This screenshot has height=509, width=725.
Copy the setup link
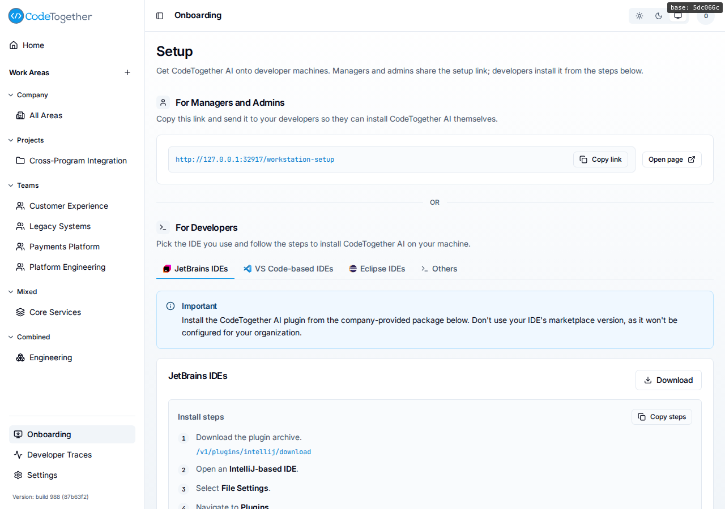click(600, 159)
